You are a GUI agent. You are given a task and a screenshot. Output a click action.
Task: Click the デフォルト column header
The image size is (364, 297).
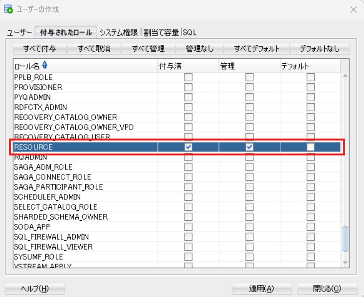tap(310, 66)
